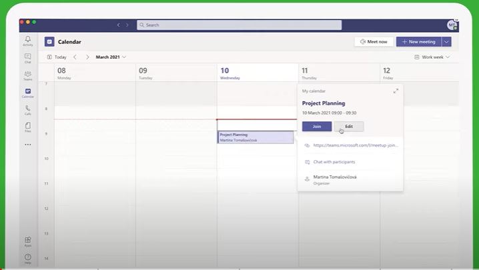Screen dimensions: 479x270
Task: Click the Join meeting button
Action: click(x=316, y=126)
